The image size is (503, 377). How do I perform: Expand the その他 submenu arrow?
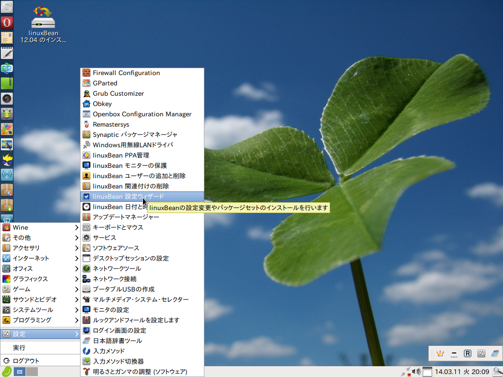tap(76, 238)
